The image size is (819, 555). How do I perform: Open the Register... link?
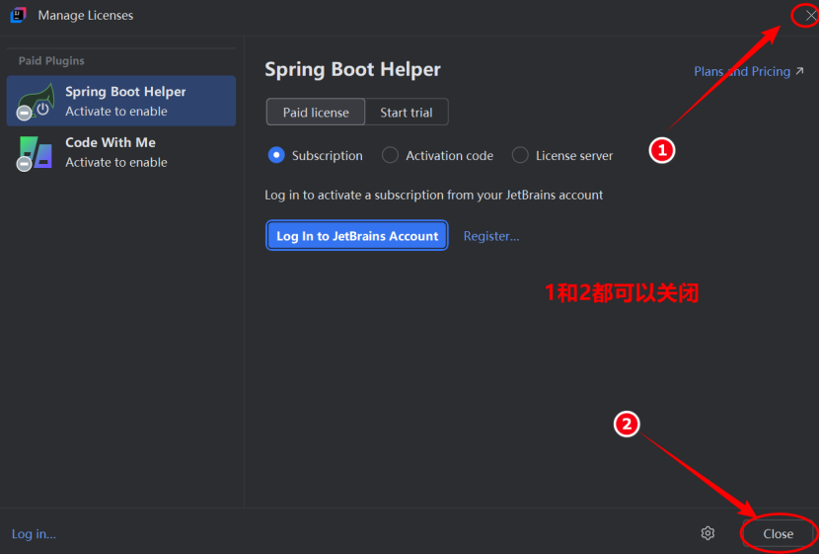491,236
